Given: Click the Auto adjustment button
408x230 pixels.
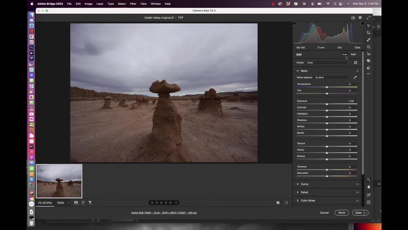Looking at the screenshot, I should (x=345, y=54).
